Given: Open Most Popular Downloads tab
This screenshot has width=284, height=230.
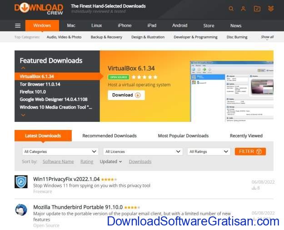Looking at the screenshot, I should (x=183, y=136).
